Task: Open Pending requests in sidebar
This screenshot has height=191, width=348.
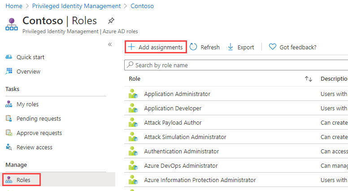Action: point(39,119)
